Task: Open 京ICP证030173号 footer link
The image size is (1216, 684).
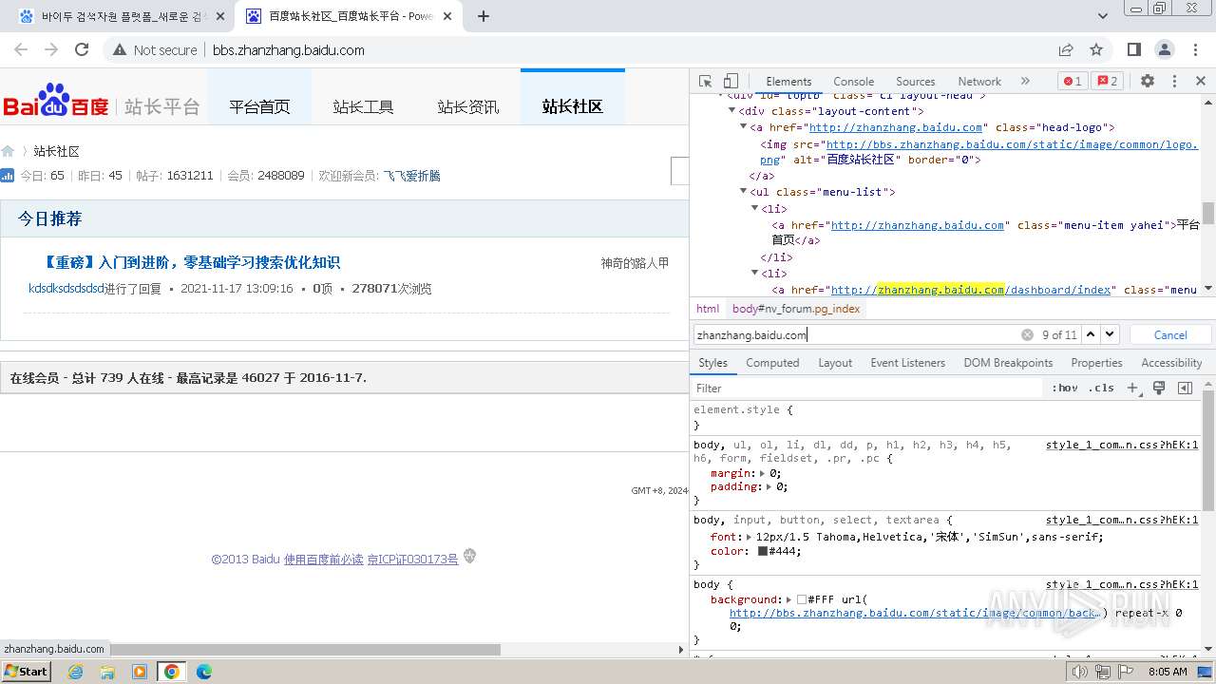Action: click(412, 560)
